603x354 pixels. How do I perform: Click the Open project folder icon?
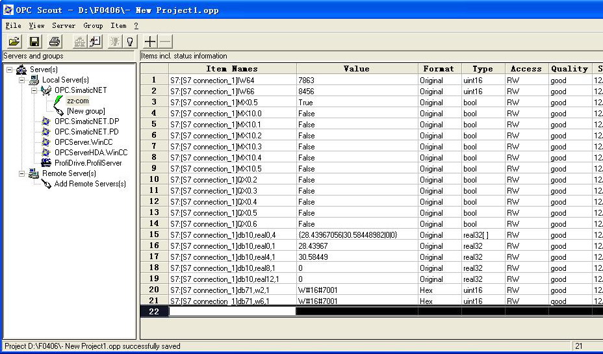(14, 42)
